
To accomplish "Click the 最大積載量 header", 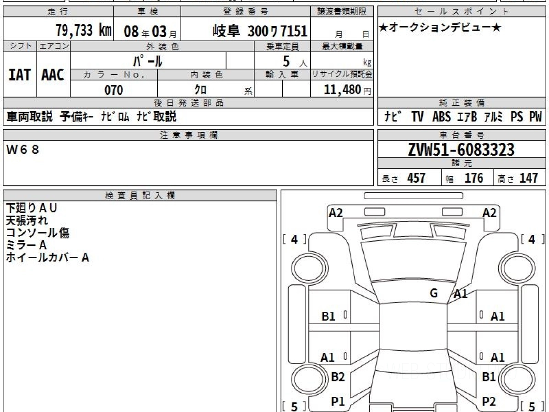I will (342, 46).
